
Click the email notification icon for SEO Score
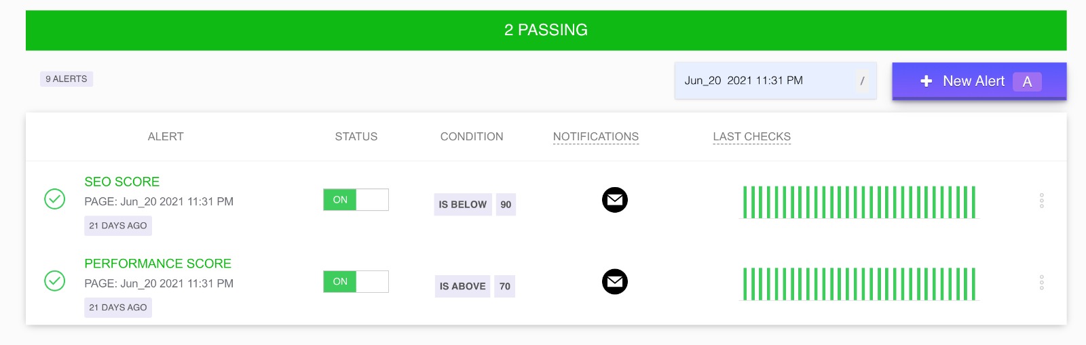pos(615,200)
